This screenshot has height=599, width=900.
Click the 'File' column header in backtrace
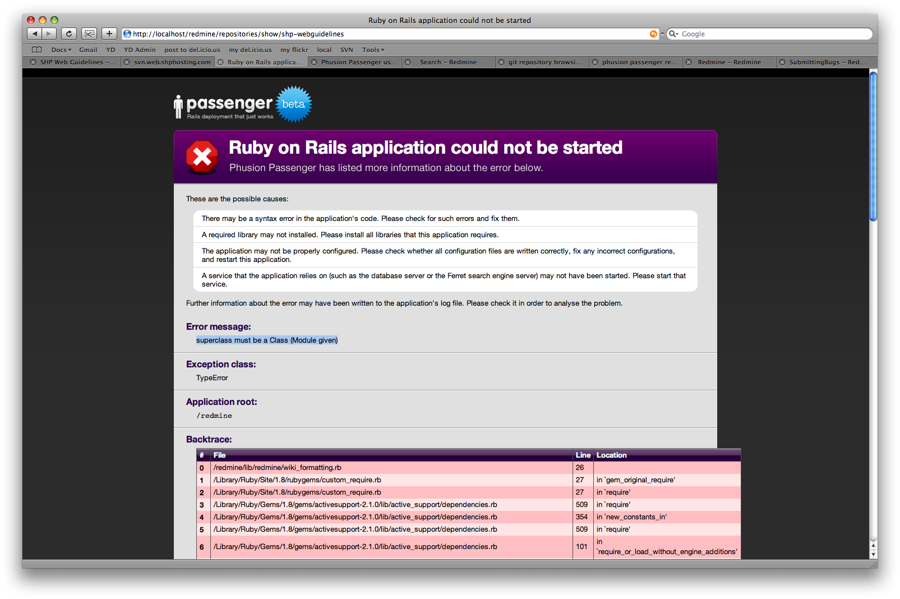pos(219,455)
